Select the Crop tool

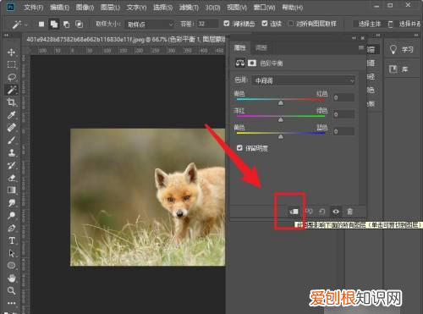coord(11,102)
